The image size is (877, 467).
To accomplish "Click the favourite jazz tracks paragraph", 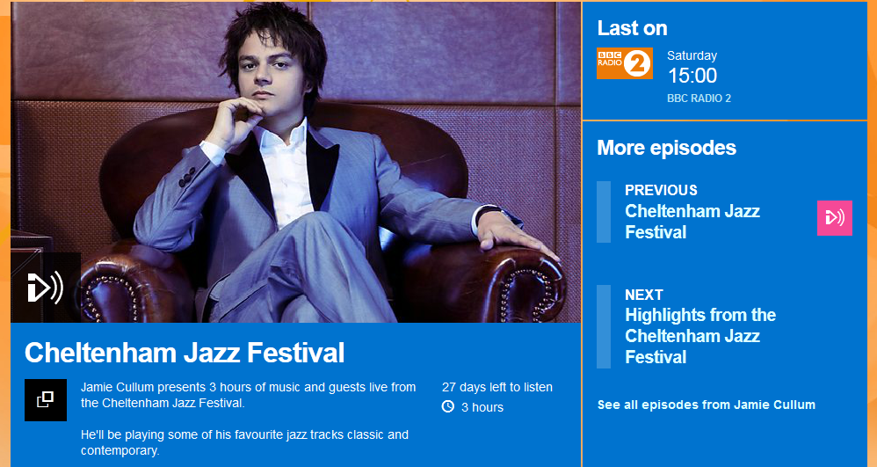I will click(x=244, y=442).
